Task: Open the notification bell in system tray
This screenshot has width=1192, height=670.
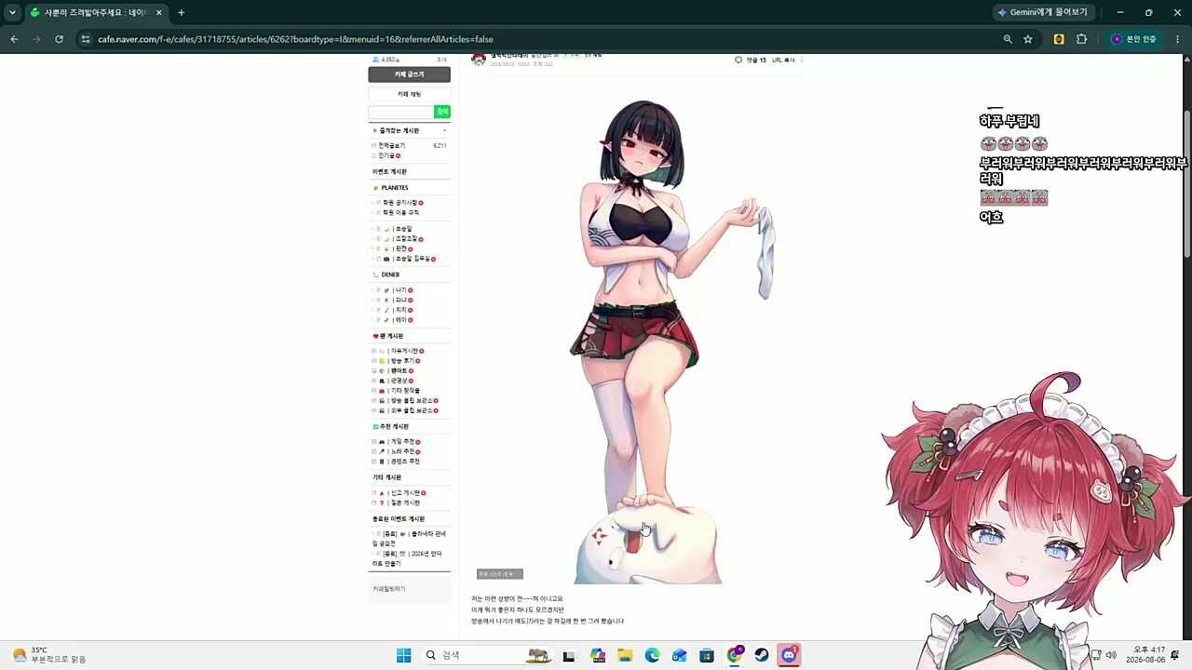Action: 1175,655
